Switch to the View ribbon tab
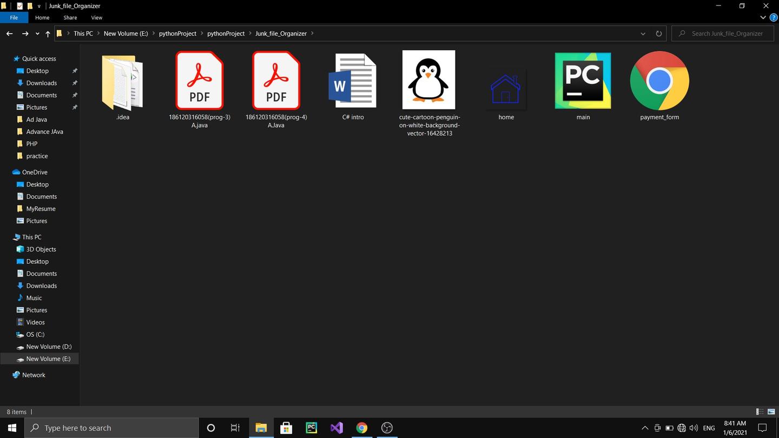The height and width of the screenshot is (438, 779). click(x=97, y=17)
